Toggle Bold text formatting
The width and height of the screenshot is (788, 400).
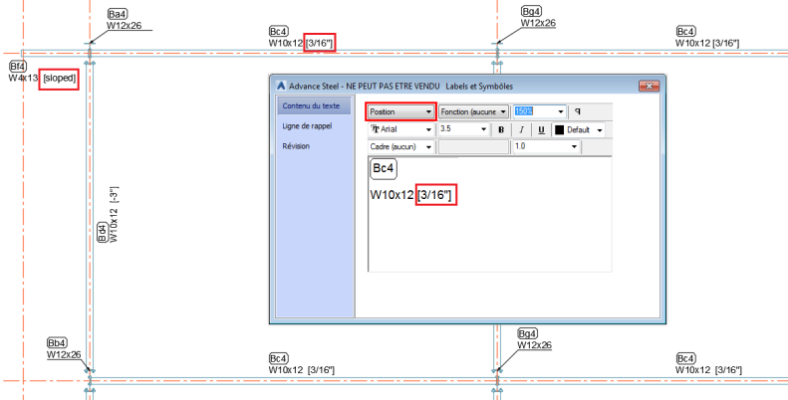click(501, 130)
